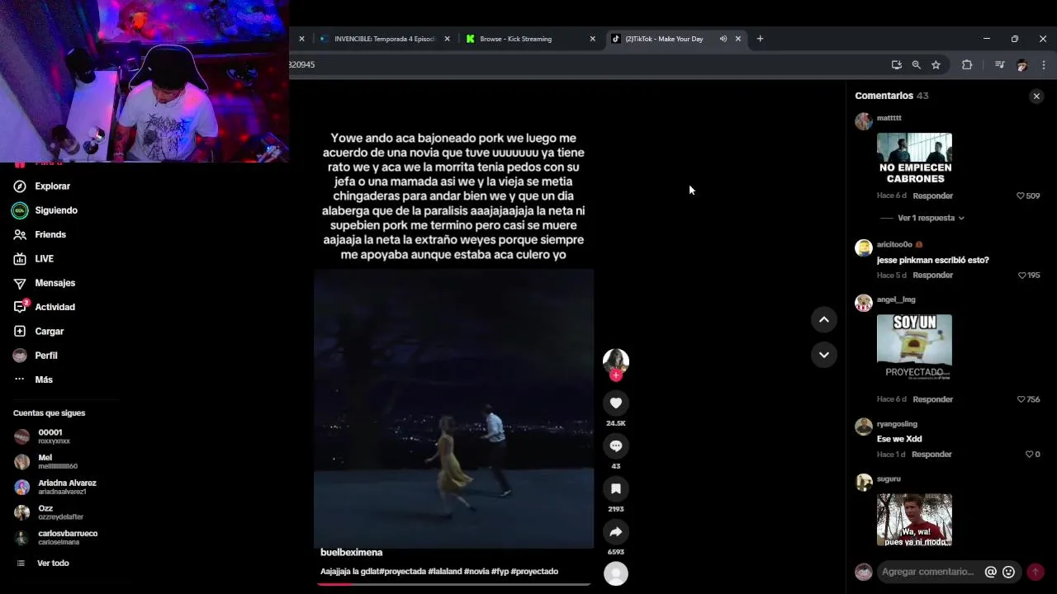This screenshot has width=1057, height=594.
Task: Open the Chrome profile avatar
Action: pyautogui.click(x=1021, y=64)
